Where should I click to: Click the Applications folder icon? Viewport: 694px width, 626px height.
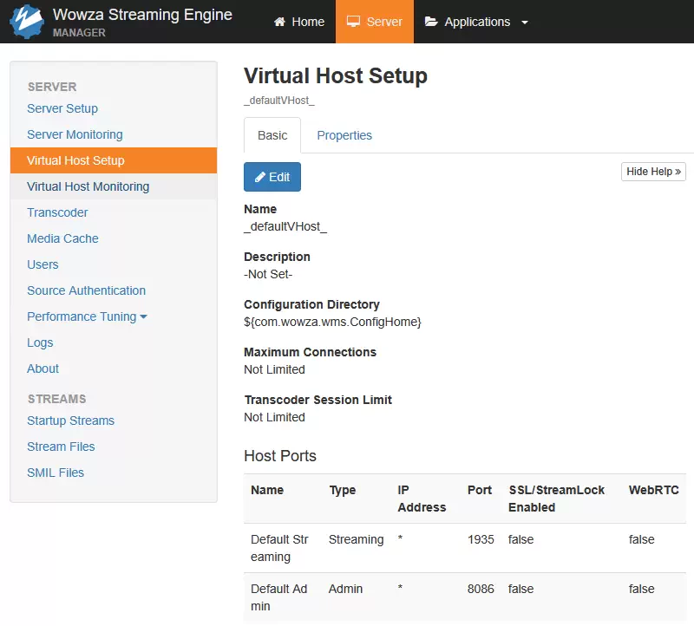pyautogui.click(x=431, y=22)
